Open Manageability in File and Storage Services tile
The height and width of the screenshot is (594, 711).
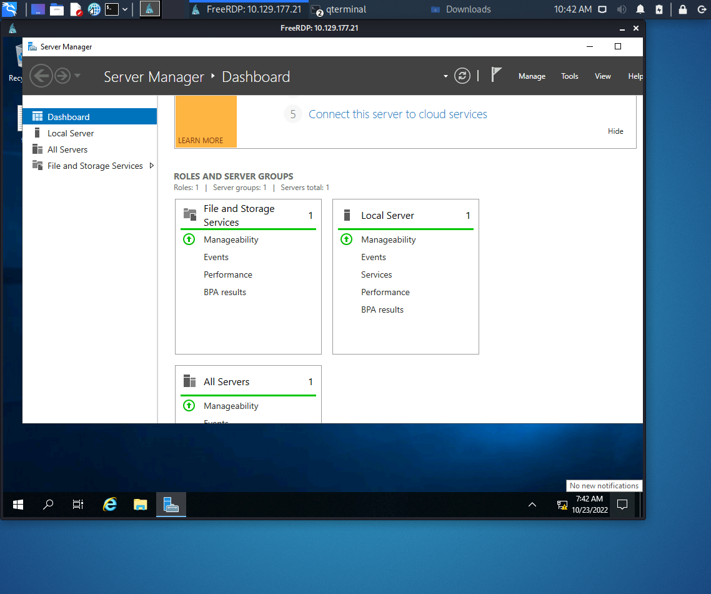(231, 239)
